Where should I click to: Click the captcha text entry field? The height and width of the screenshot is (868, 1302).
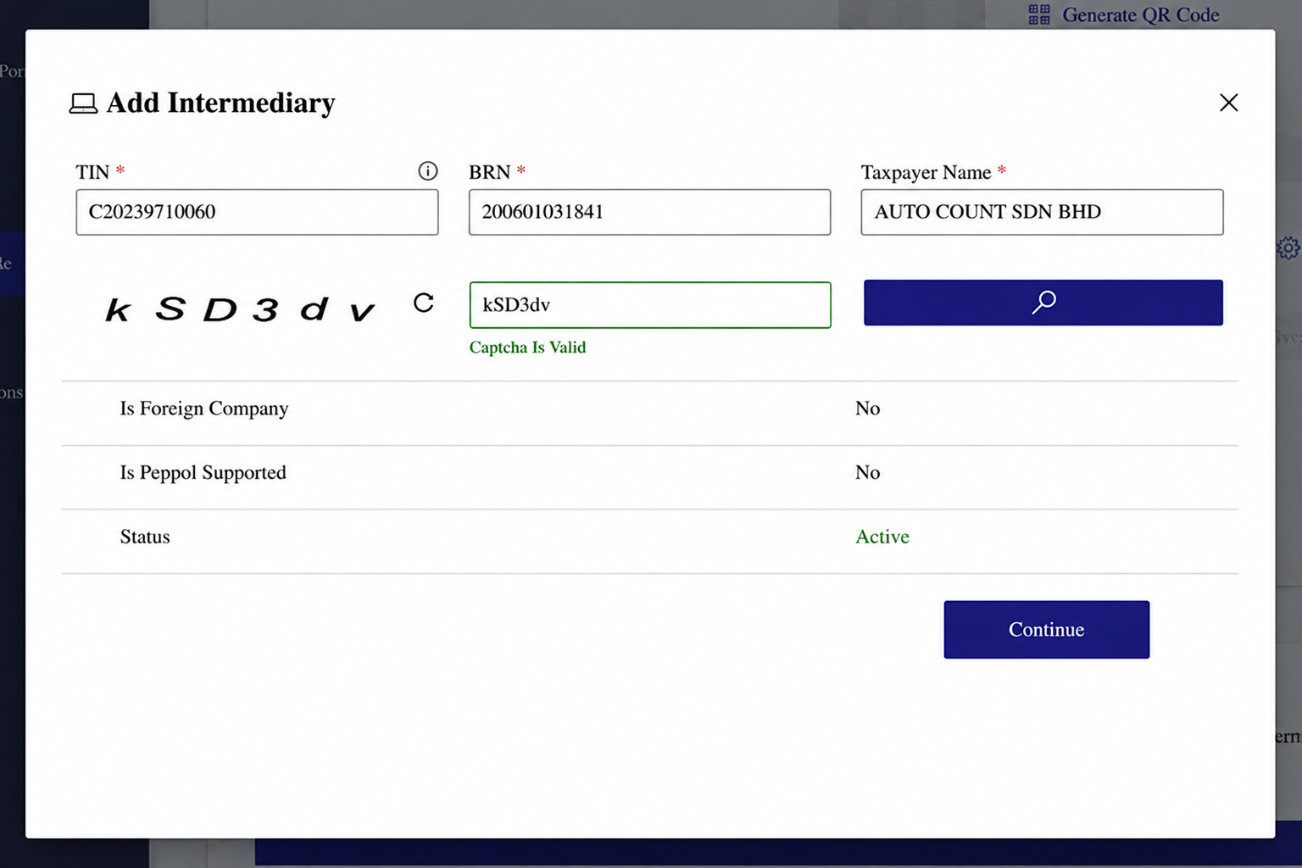pyautogui.click(x=650, y=305)
